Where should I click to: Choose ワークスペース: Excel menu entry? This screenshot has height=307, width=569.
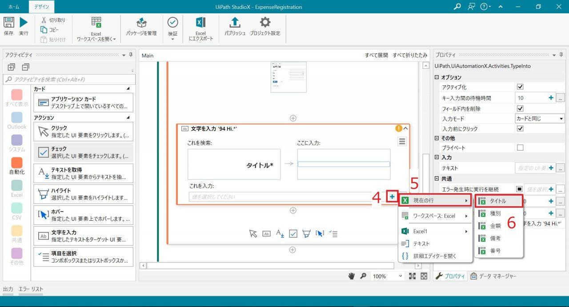pos(435,216)
